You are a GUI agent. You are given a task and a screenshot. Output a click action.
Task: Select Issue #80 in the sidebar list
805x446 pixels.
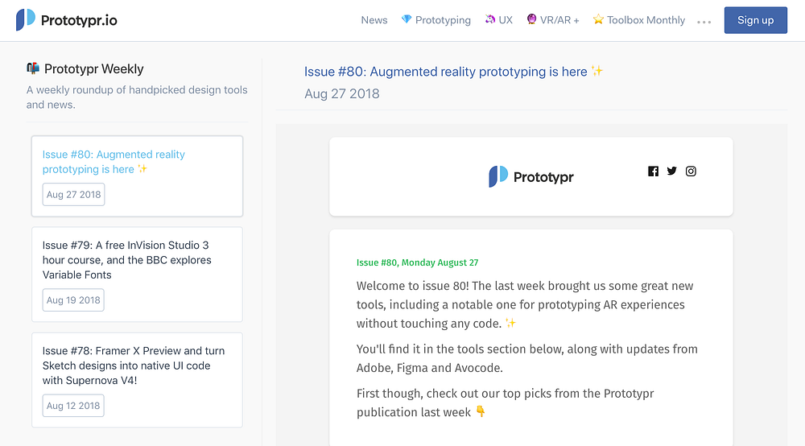[114, 162]
